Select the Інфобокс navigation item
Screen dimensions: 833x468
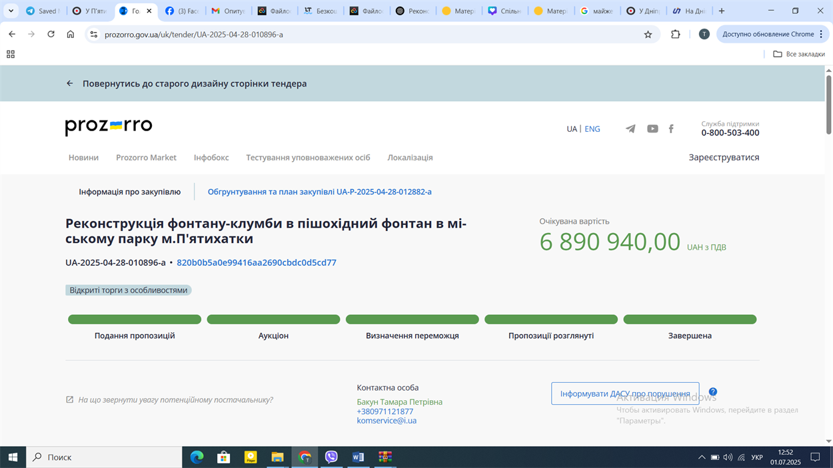(x=211, y=158)
